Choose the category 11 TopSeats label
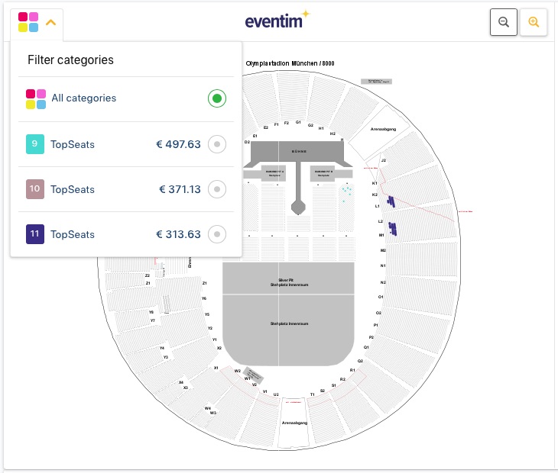The image size is (558, 473). (x=73, y=234)
